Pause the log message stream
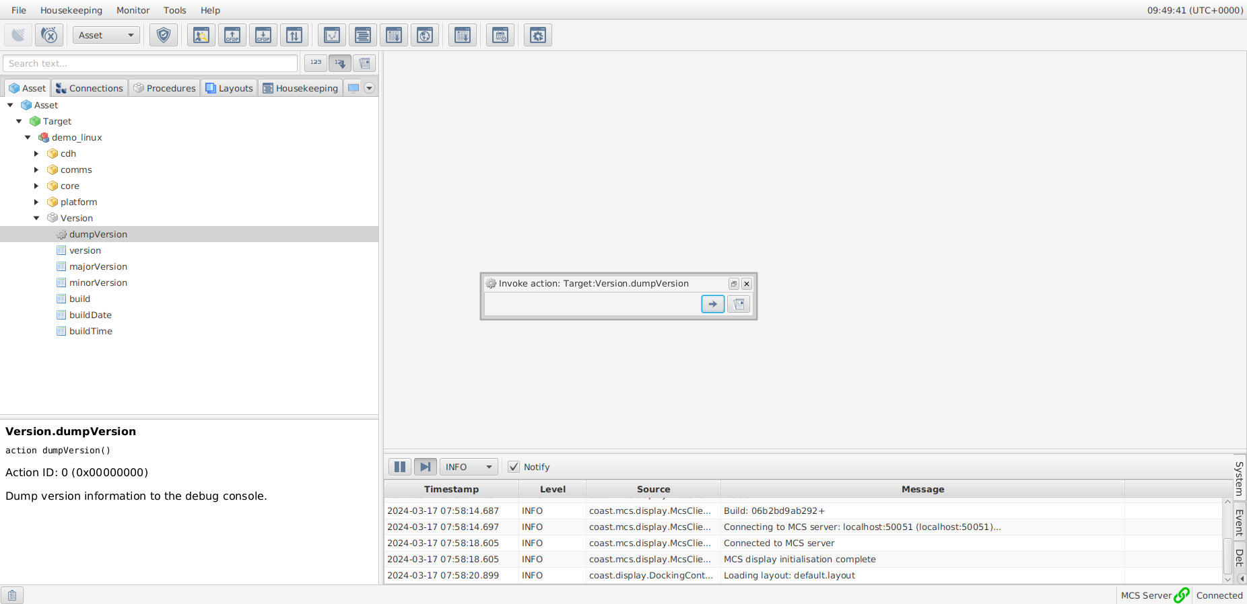Viewport: 1247px width, 604px height. (400, 467)
